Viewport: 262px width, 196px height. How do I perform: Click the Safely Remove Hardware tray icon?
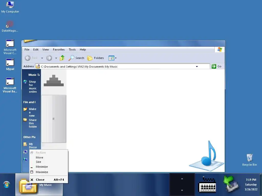(x=231, y=184)
